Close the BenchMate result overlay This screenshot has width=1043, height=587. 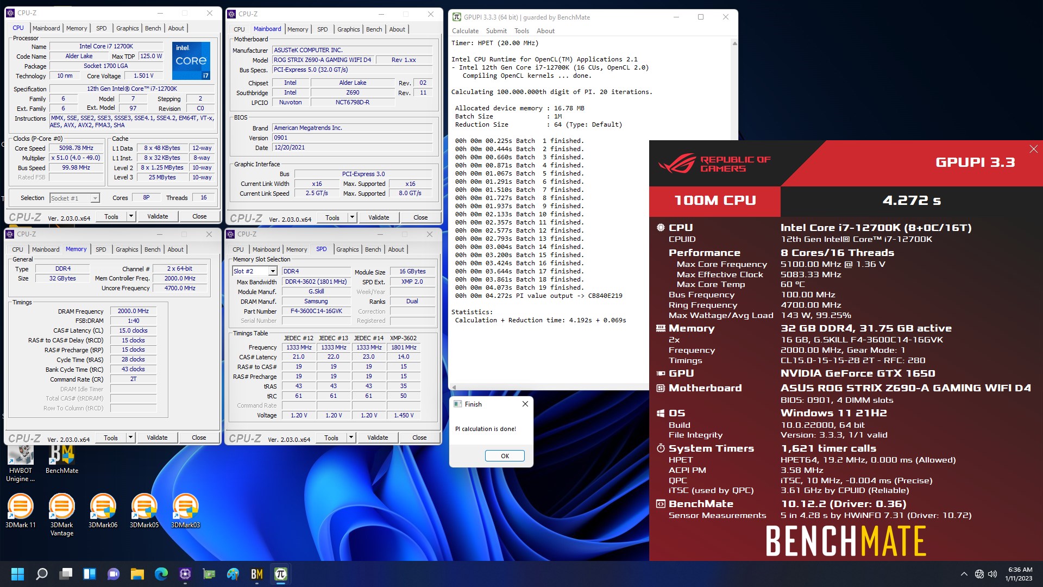pos(1033,149)
